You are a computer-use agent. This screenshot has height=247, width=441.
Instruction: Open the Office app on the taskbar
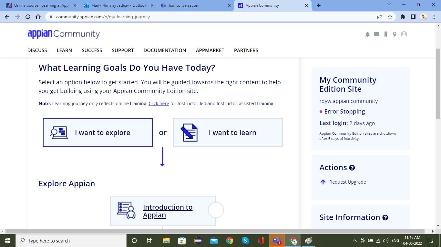click(x=261, y=241)
